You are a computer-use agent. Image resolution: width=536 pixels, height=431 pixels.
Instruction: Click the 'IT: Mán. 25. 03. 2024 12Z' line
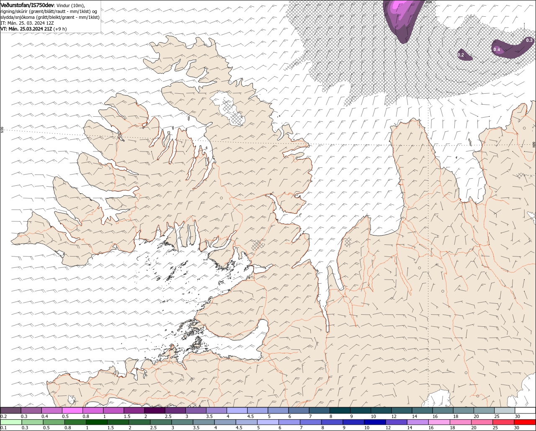point(27,23)
